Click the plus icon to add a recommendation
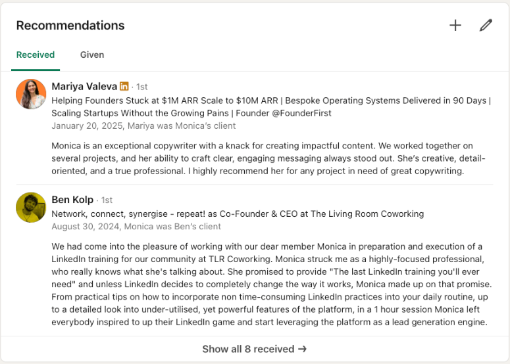510x364 pixels. point(455,26)
